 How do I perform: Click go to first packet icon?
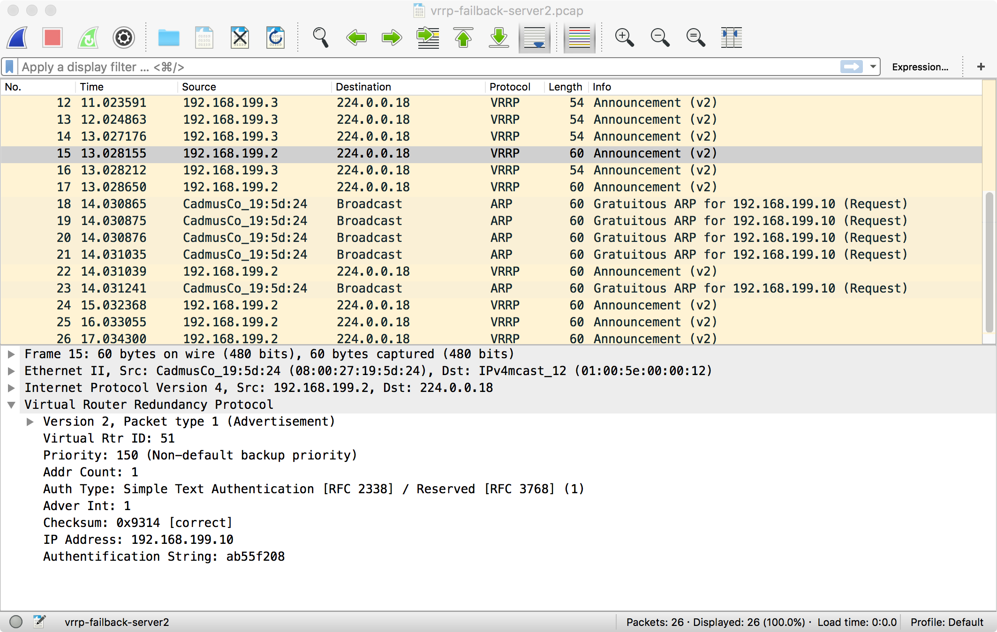coord(463,38)
